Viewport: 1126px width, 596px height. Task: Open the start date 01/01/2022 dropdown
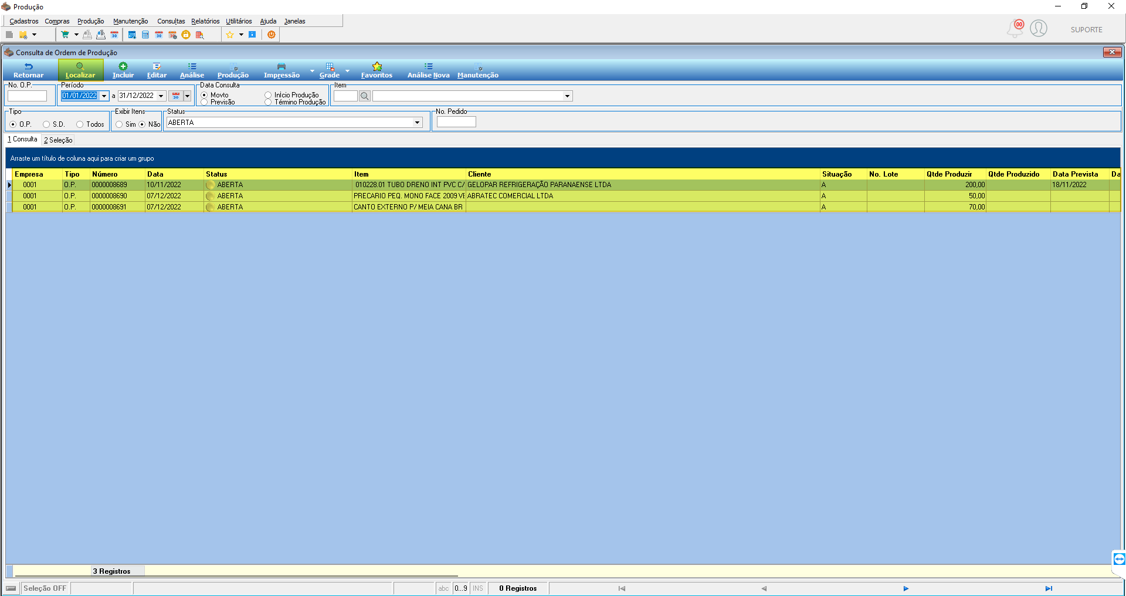pyautogui.click(x=104, y=96)
